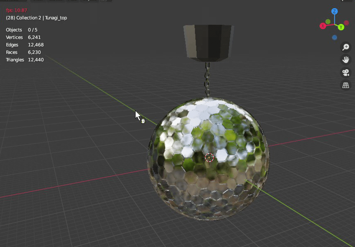Click the red fps counter text
The height and width of the screenshot is (247, 355).
point(16,10)
